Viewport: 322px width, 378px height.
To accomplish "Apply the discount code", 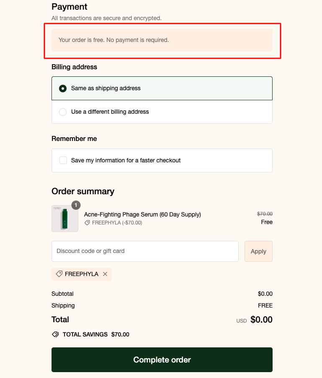I will point(258,251).
